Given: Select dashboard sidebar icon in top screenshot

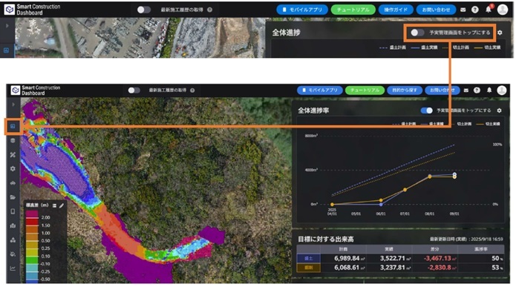Looking at the screenshot, I should tap(6, 50).
